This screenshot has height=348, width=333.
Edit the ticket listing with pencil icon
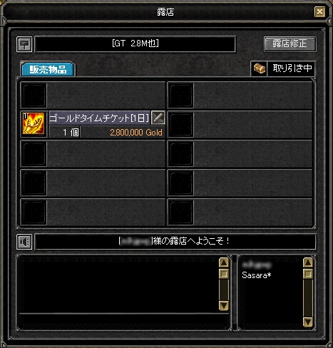[x=158, y=118]
